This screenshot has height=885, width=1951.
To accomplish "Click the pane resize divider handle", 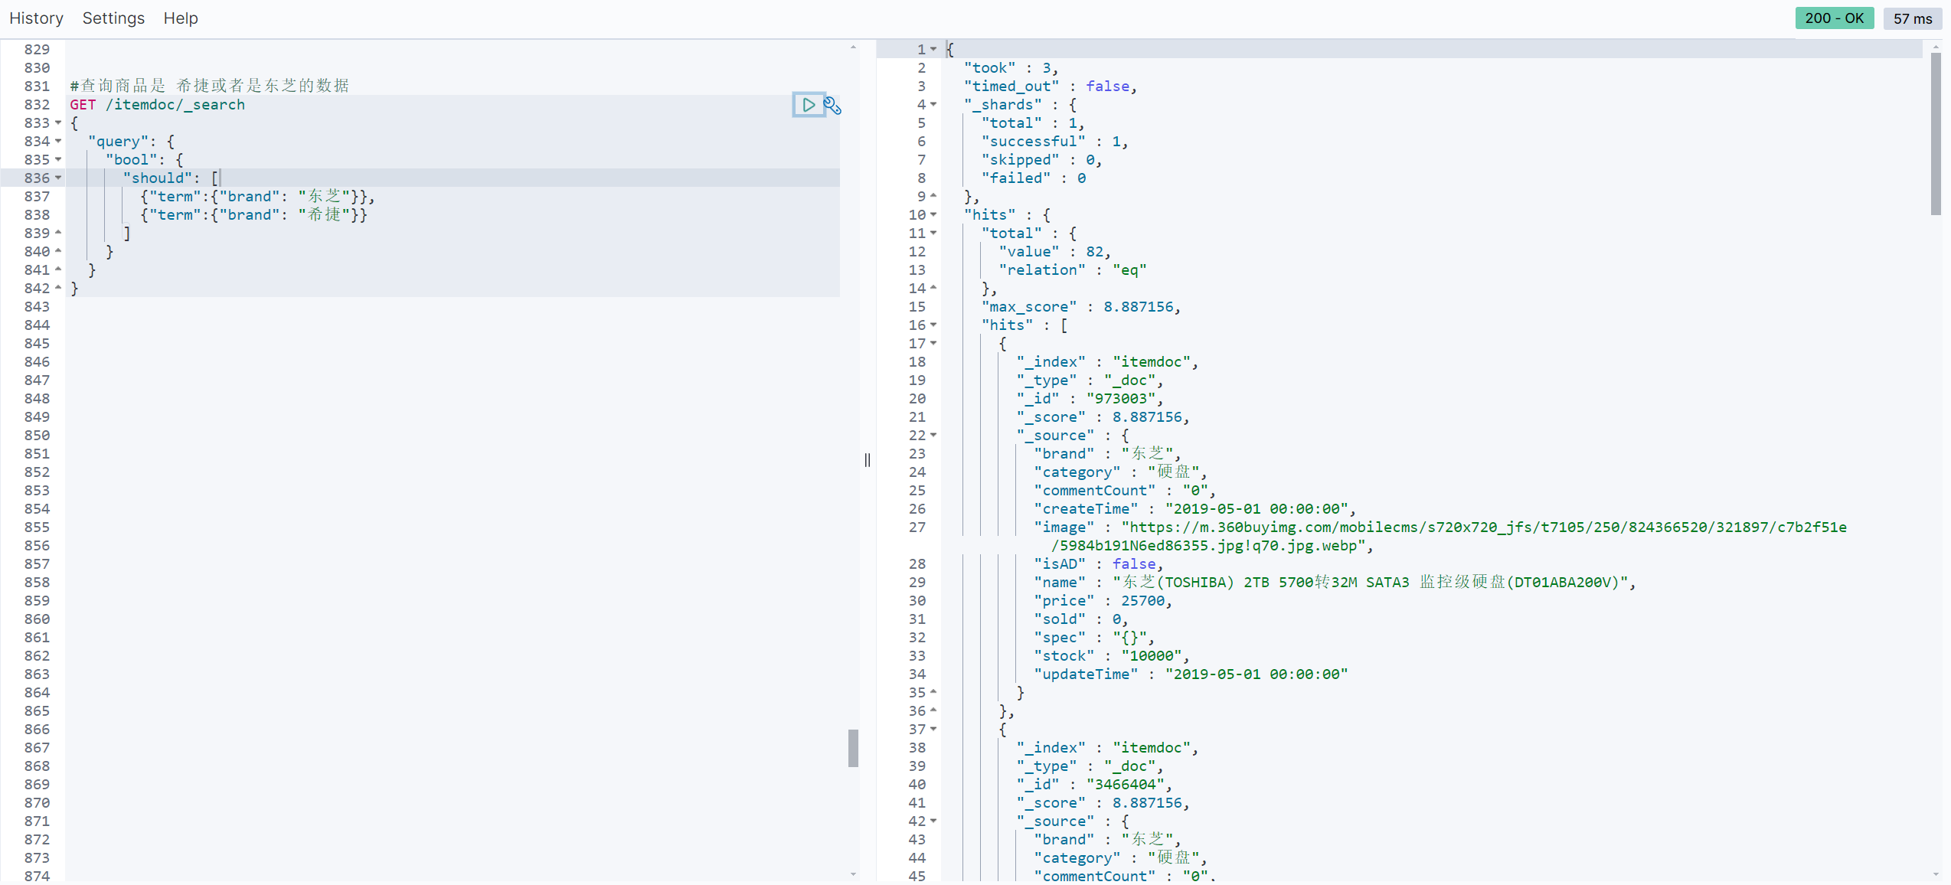I will pos(867,460).
